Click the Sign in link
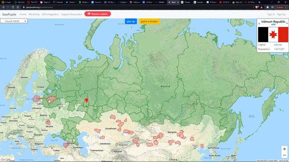Viewport: 289px width, 162px height. coord(271,14)
